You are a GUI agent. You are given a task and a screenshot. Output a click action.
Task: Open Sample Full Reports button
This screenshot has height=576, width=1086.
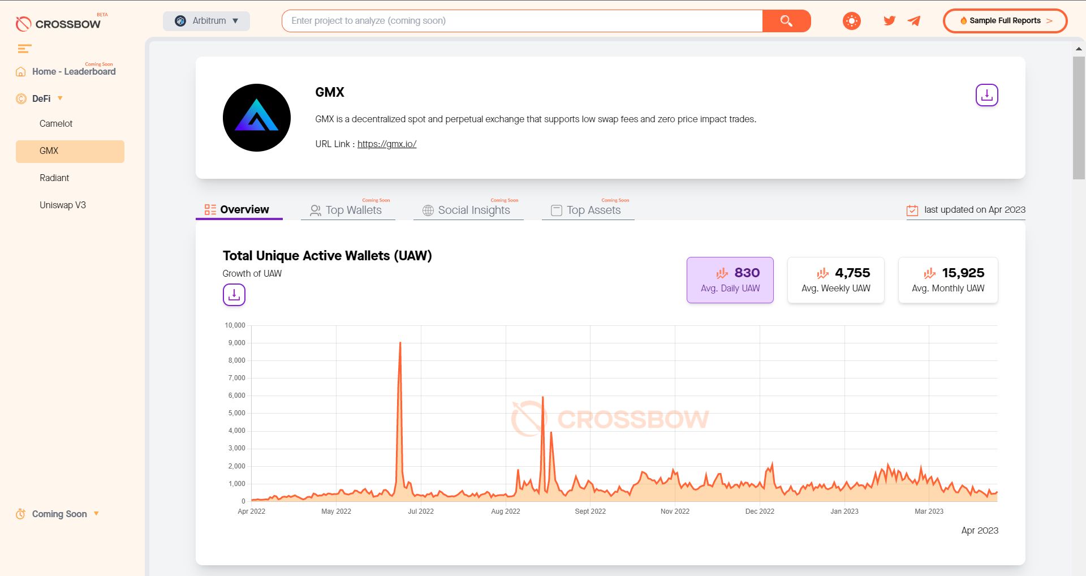(1005, 21)
